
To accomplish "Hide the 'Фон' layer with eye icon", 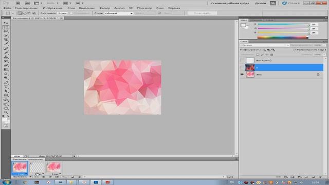I will pos(242,75).
